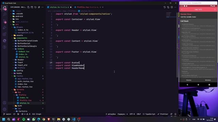Expand the android folder
This screenshot has height=122, width=218.
click(x=19, y=16)
